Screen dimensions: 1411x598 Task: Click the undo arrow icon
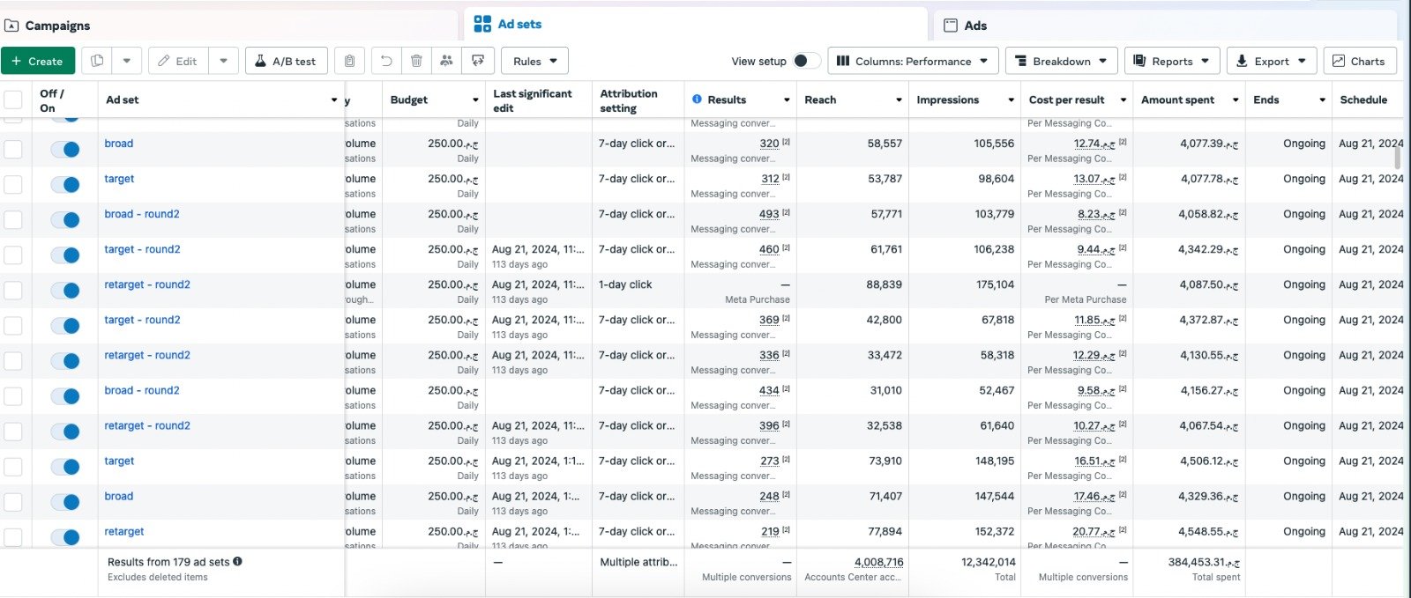coord(385,61)
